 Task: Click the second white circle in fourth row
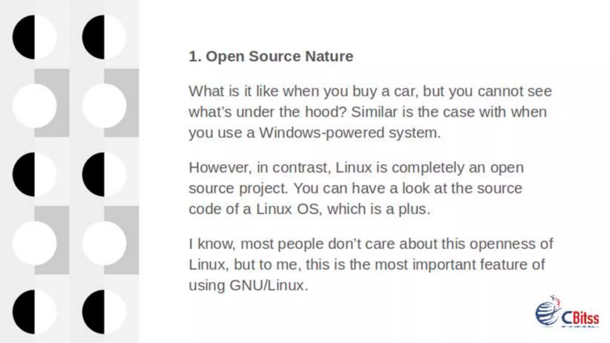[104, 243]
